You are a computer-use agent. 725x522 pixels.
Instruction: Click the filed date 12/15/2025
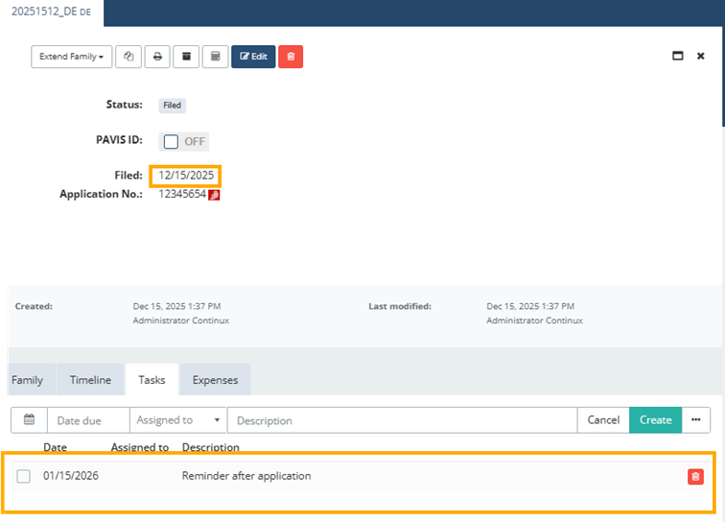coord(186,176)
